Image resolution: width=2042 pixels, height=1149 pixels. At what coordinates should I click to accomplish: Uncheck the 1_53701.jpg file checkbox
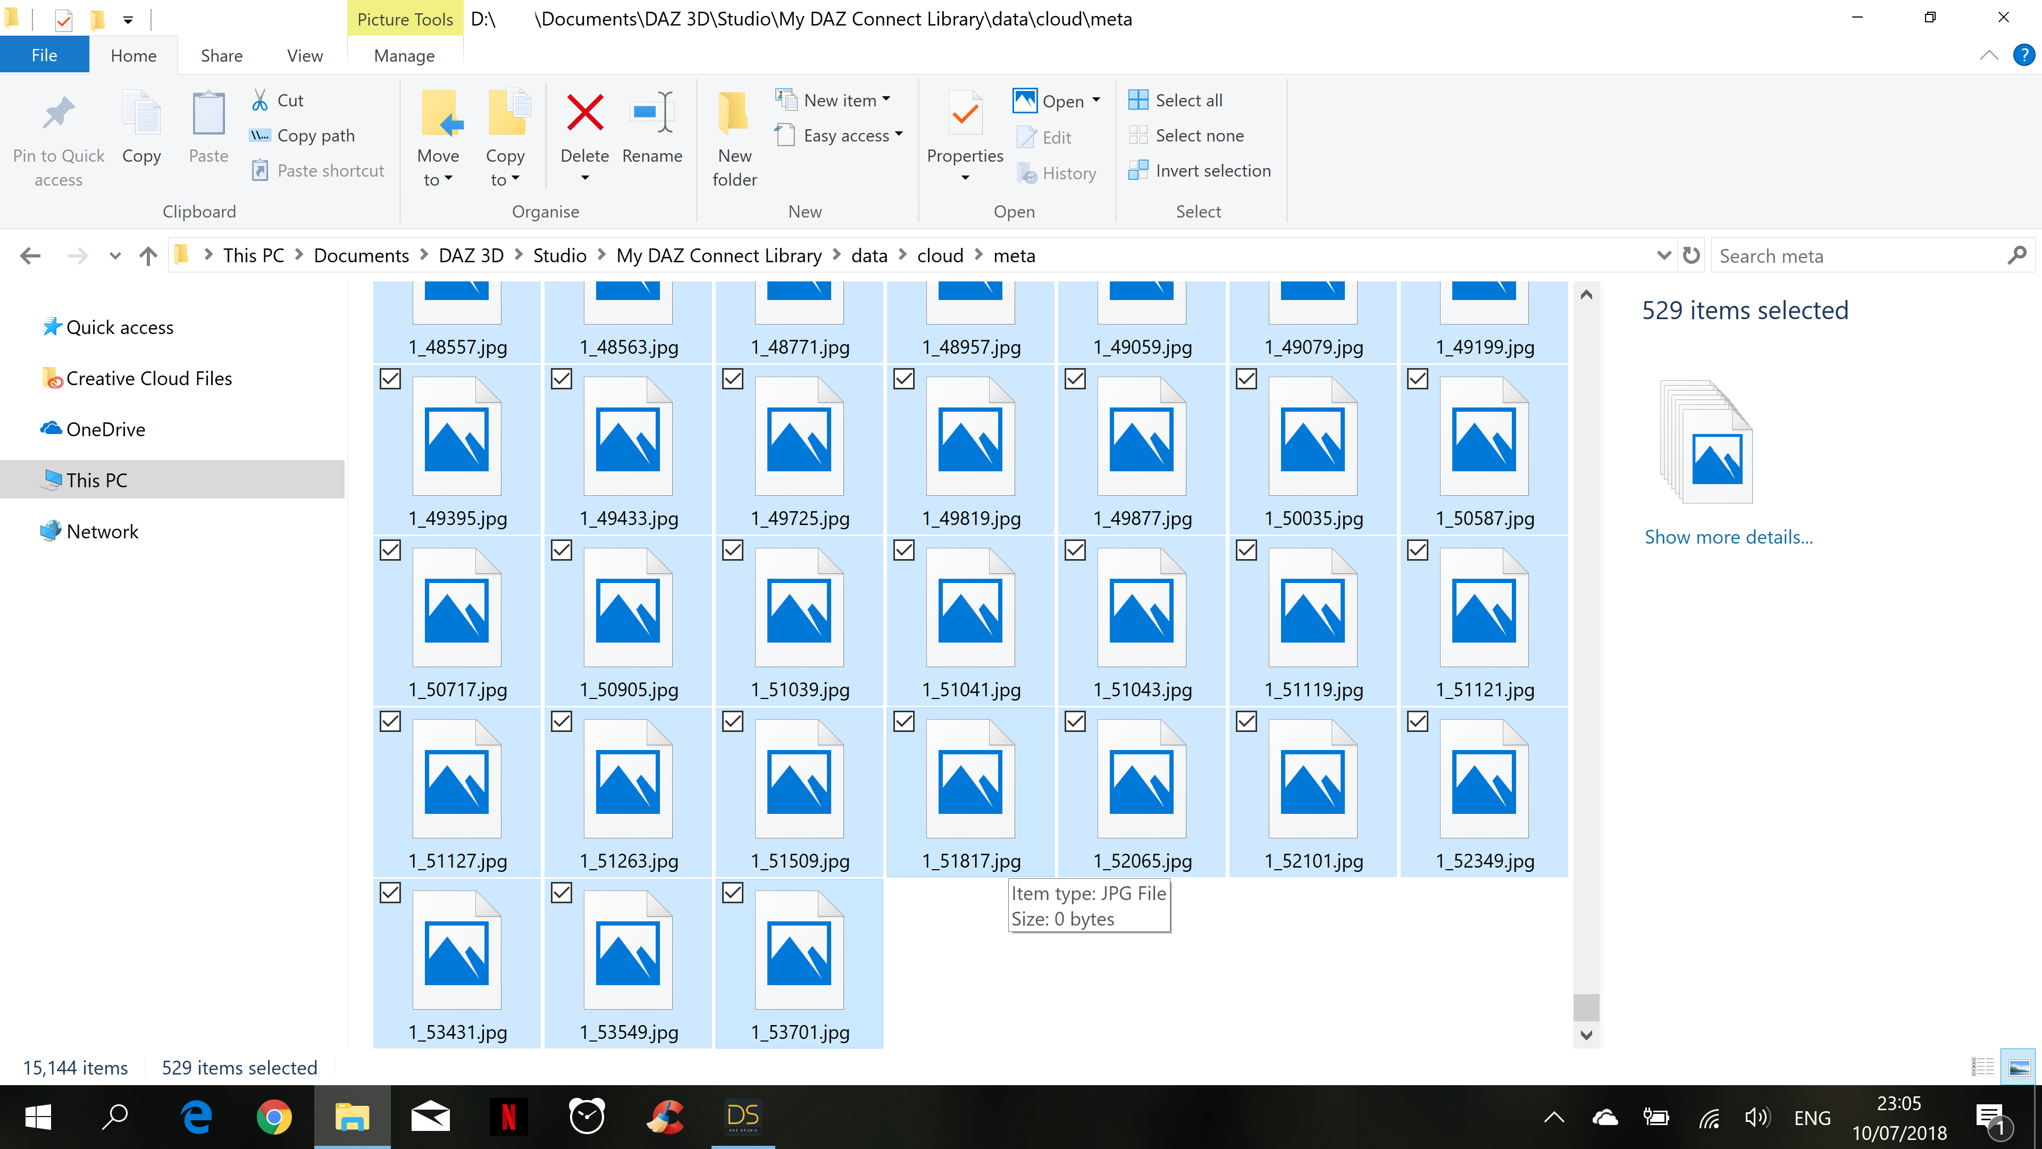coord(732,893)
